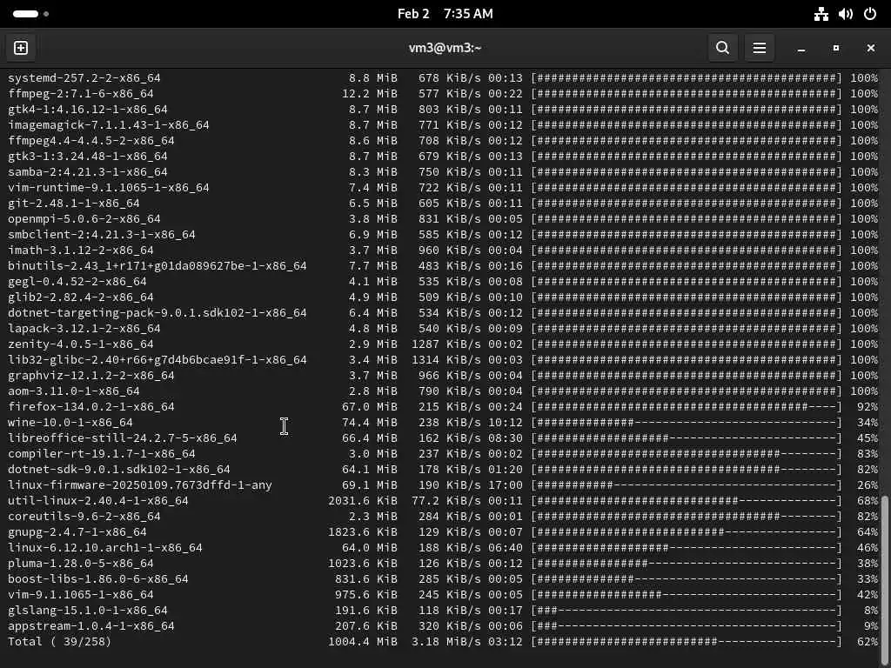This screenshot has height=668, width=891.
Task: Click the 67.0 MiB firefox size value
Action: pyautogui.click(x=369, y=407)
